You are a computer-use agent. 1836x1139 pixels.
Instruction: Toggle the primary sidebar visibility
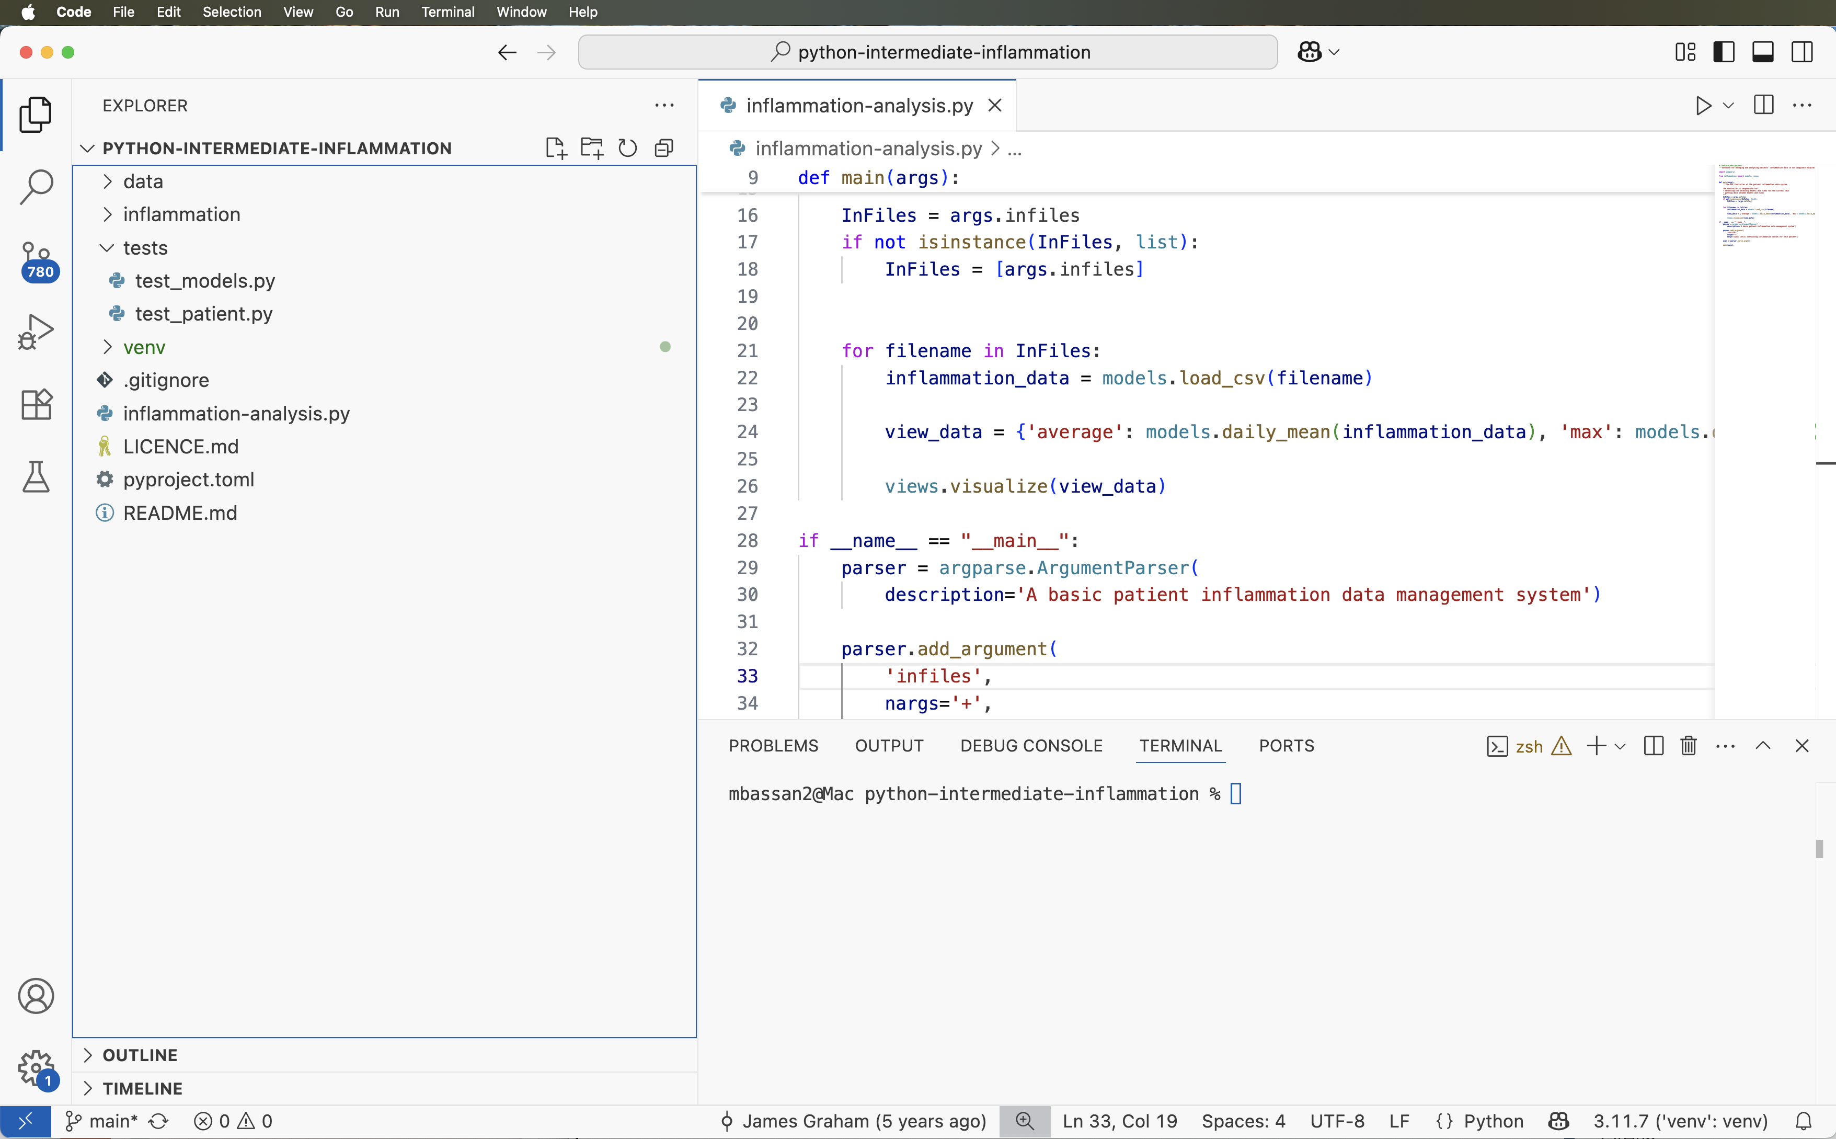pyautogui.click(x=1724, y=51)
